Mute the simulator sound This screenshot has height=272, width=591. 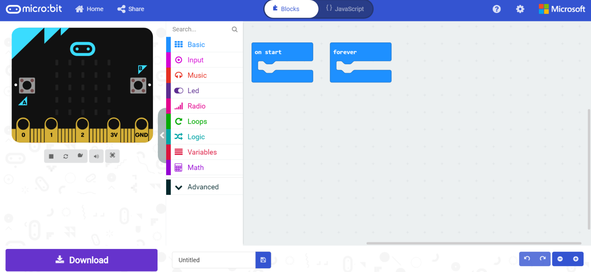click(x=96, y=156)
